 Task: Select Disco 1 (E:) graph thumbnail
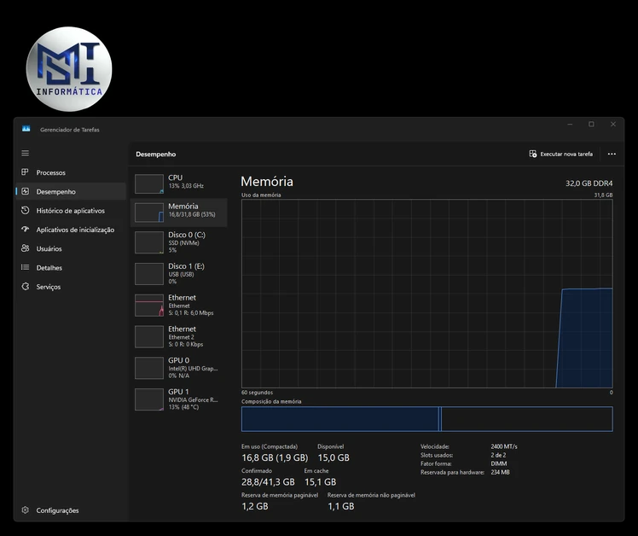[x=149, y=274]
